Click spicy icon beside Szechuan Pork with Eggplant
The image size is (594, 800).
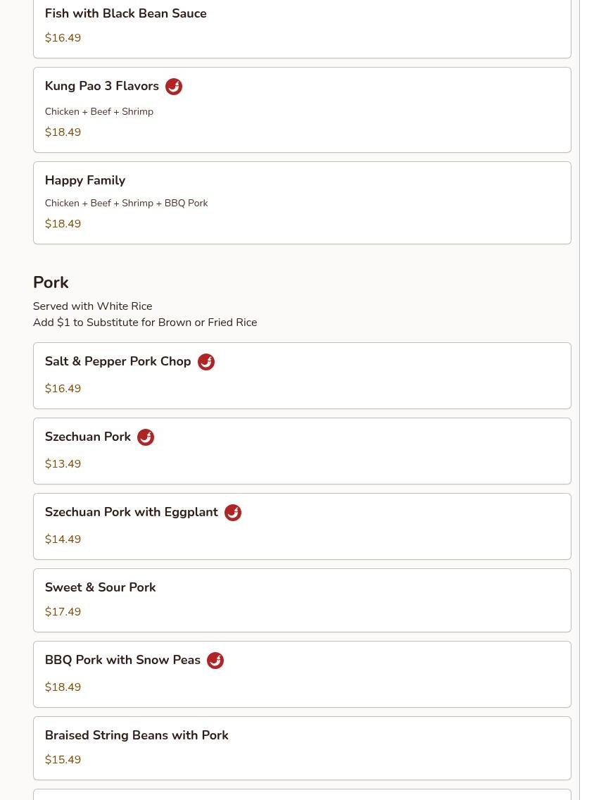pos(233,513)
